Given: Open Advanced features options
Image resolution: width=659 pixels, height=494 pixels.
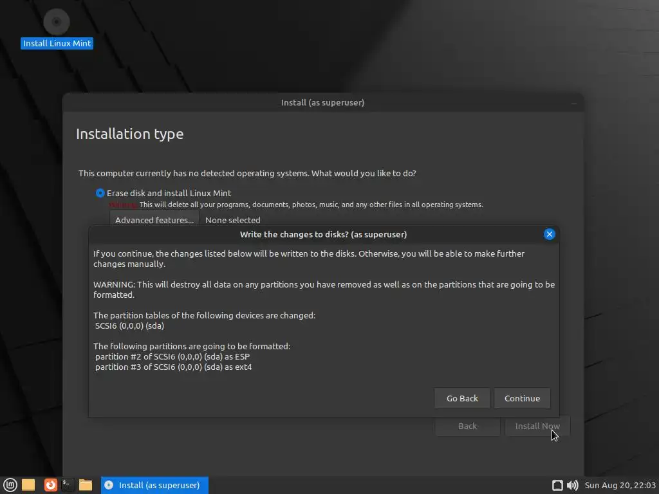Looking at the screenshot, I should click(x=154, y=220).
